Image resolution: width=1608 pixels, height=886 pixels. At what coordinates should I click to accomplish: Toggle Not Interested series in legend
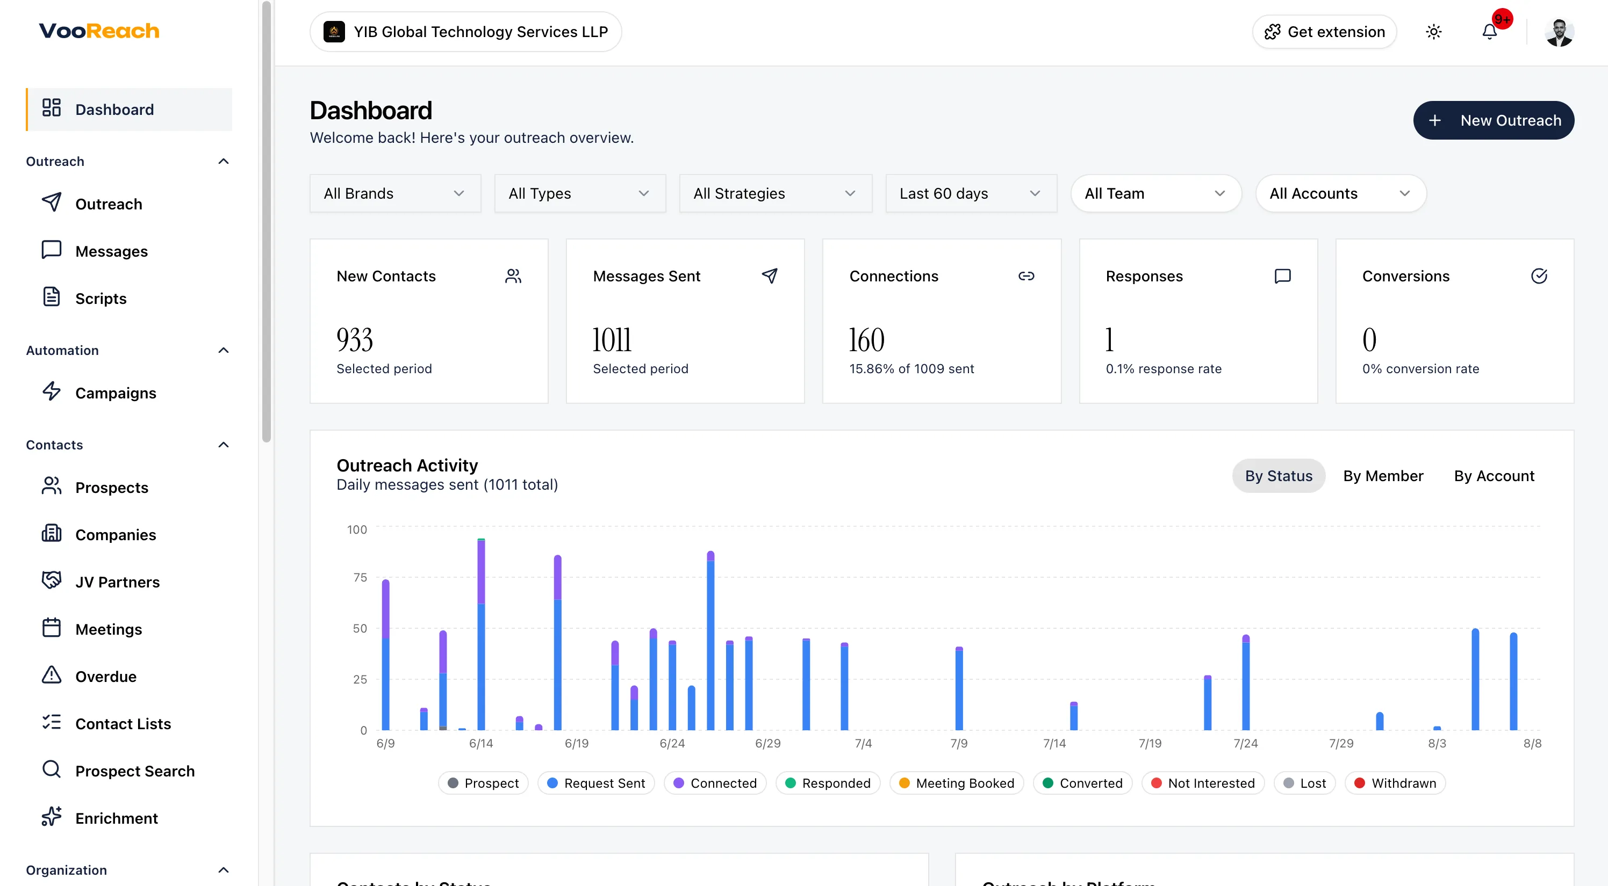pyautogui.click(x=1203, y=783)
